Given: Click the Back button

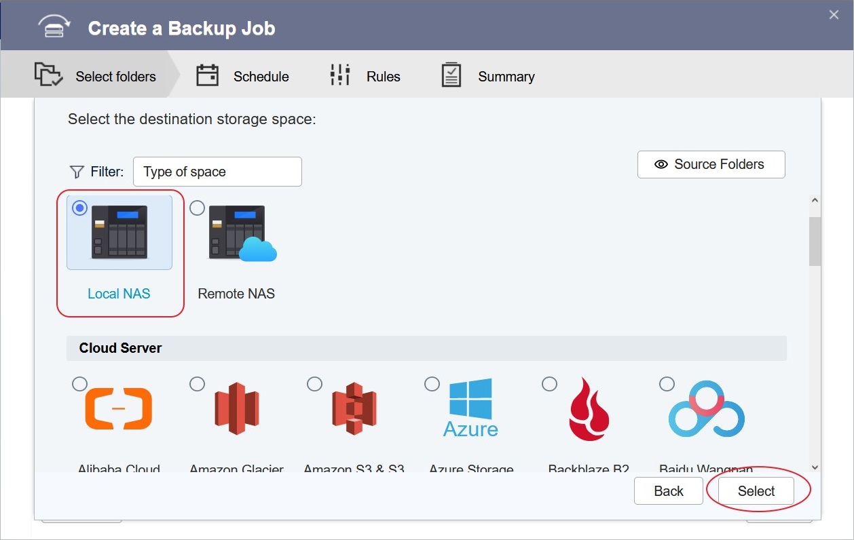Looking at the screenshot, I should [668, 491].
